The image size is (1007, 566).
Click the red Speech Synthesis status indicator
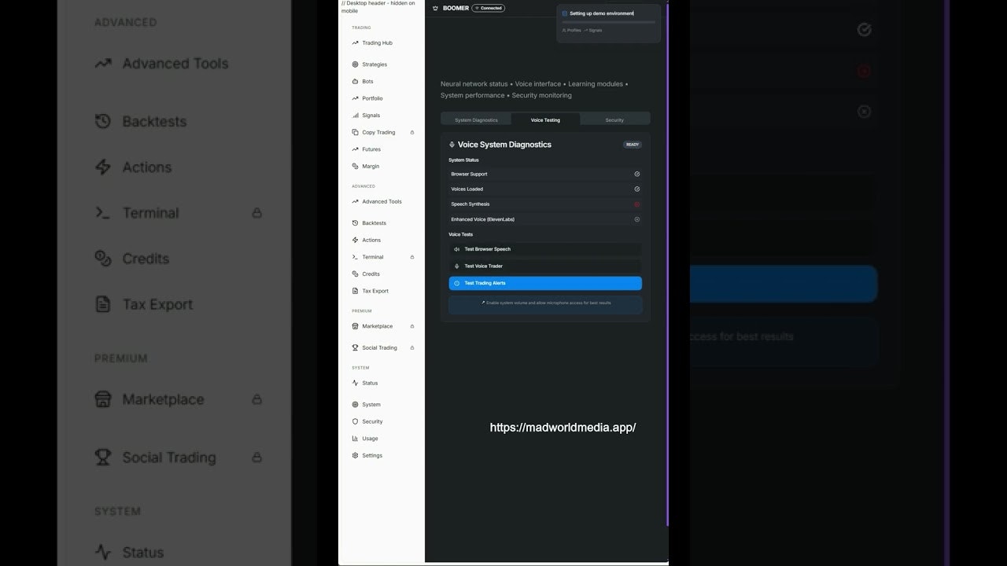637,204
